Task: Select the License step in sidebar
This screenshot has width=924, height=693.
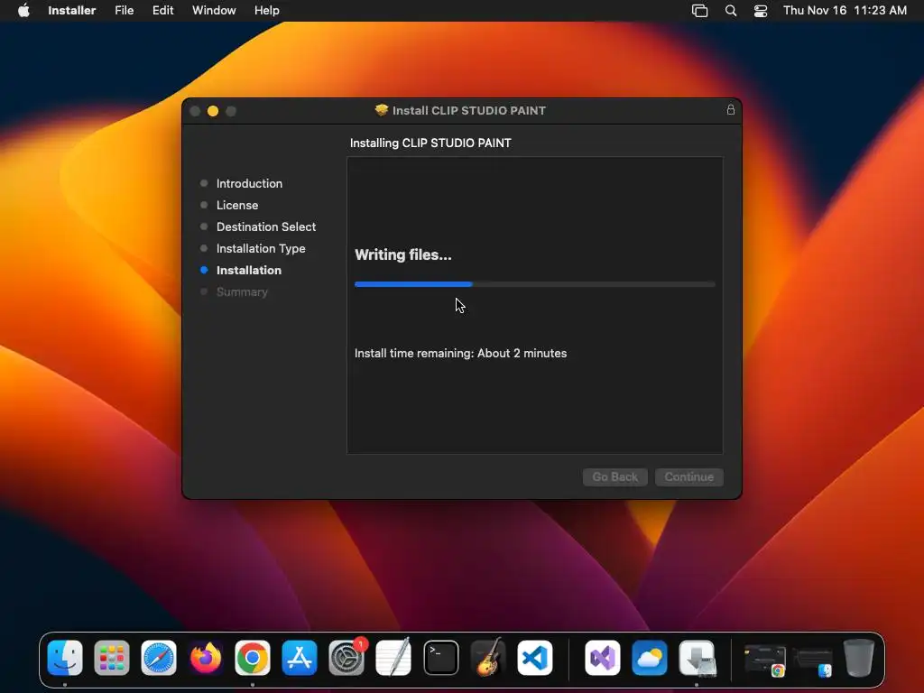Action: 237,205
